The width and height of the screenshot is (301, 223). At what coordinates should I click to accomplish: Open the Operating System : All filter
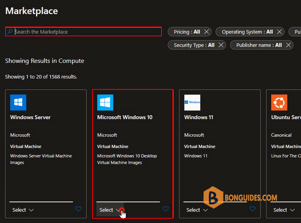click(247, 32)
